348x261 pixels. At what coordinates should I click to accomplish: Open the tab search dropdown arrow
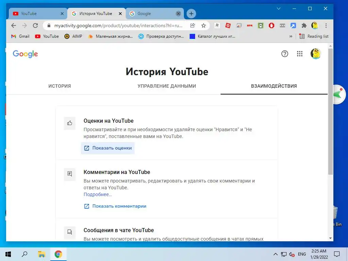click(279, 8)
